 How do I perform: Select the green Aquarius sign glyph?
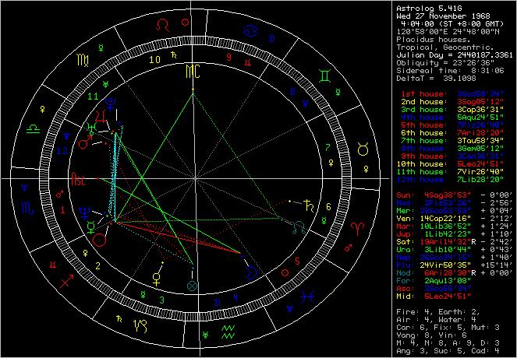pos(228,333)
